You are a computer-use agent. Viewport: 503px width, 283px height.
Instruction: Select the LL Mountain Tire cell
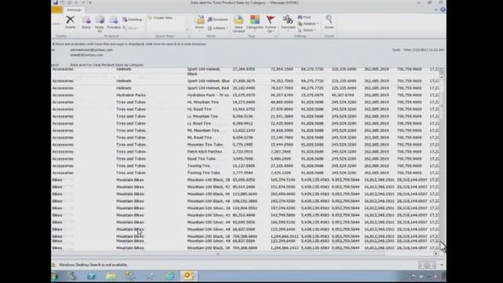pos(203,116)
